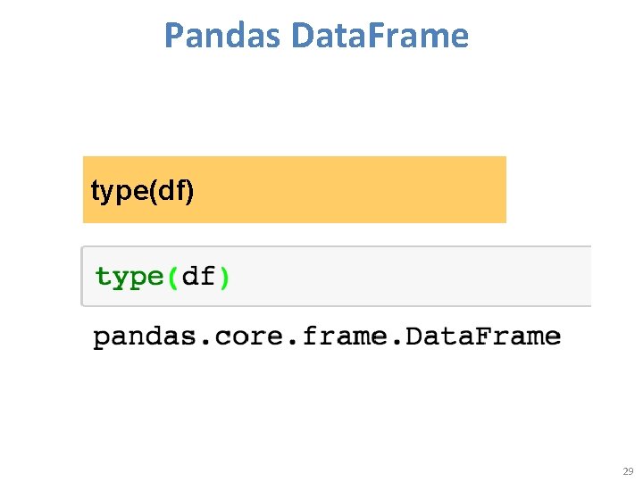Click the closing parenthesis in orange box

188,190
